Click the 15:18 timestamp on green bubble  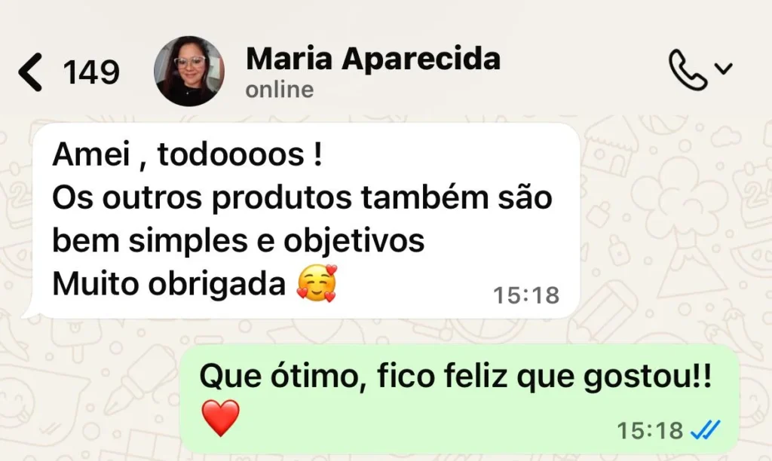click(x=650, y=431)
